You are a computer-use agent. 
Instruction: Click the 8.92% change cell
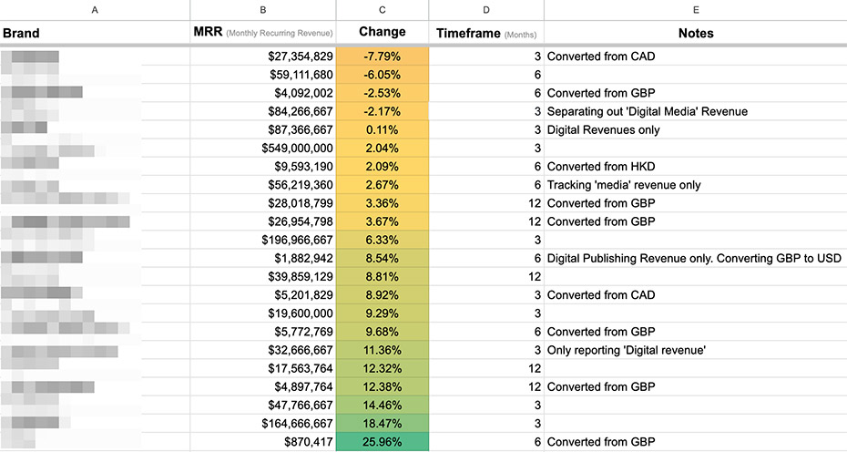click(x=383, y=295)
